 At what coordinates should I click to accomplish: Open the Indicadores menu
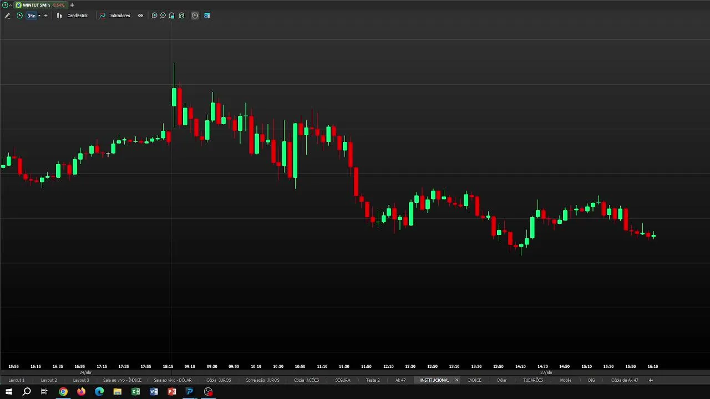click(x=119, y=16)
